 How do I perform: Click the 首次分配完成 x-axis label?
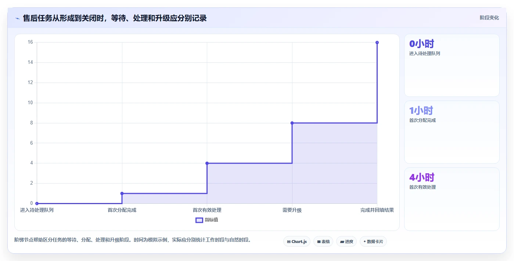coord(122,210)
